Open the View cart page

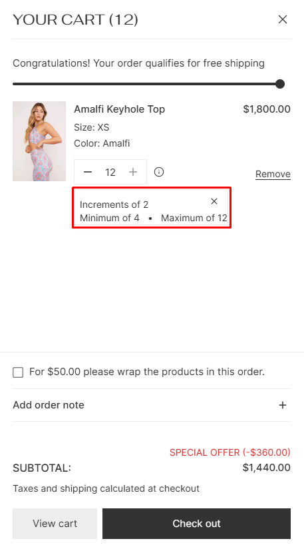coord(55,524)
